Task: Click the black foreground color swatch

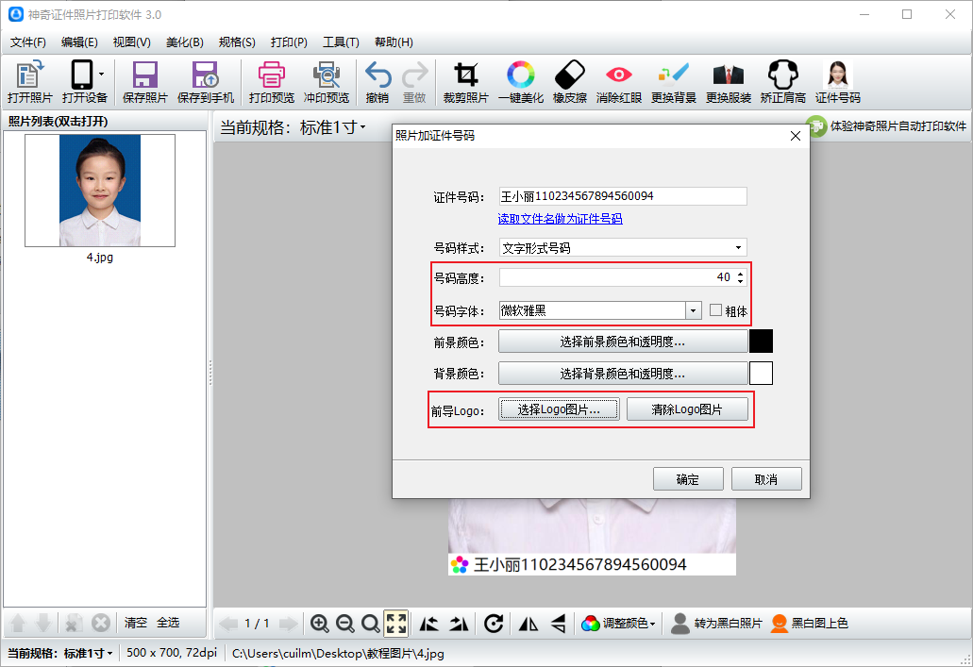Action: click(x=761, y=342)
